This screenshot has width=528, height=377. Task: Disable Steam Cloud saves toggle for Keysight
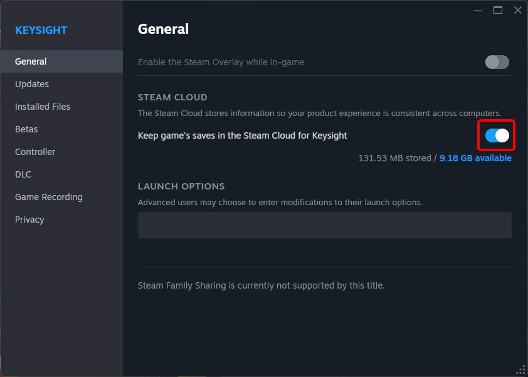(x=497, y=135)
